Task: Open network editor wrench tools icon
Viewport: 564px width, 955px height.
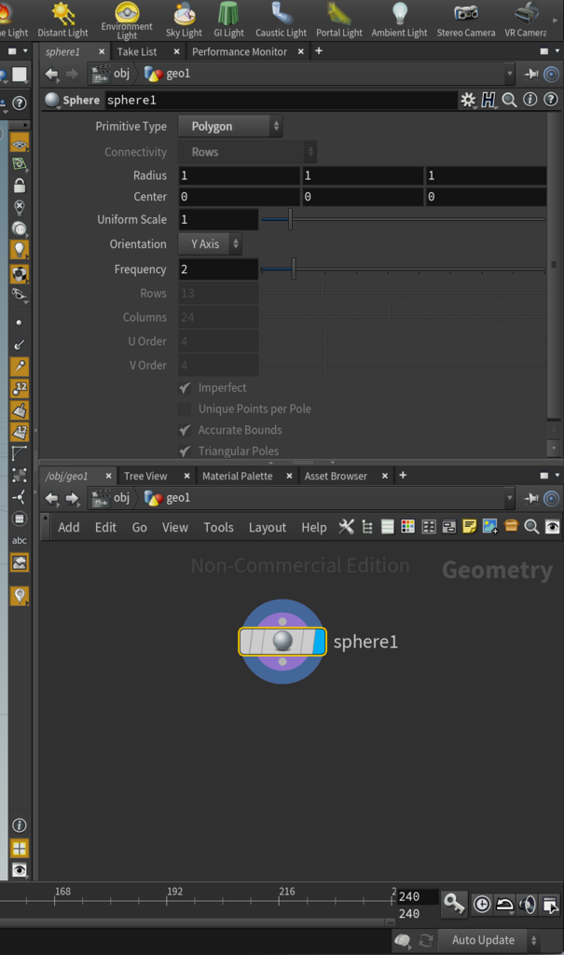Action: coord(347,527)
